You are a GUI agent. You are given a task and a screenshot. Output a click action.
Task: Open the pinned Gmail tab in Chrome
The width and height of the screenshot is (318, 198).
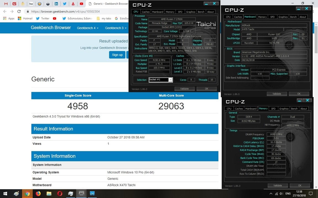(6, 4)
